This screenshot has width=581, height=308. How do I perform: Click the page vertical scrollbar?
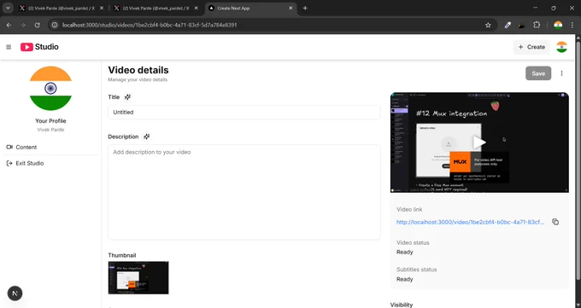pos(578,161)
